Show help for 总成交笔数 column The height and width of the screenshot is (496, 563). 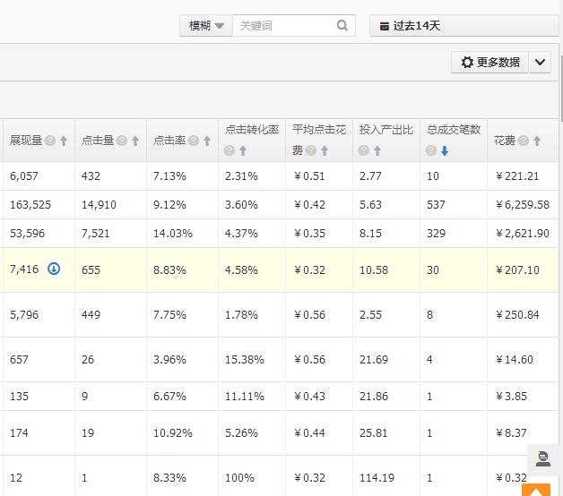coord(431,150)
